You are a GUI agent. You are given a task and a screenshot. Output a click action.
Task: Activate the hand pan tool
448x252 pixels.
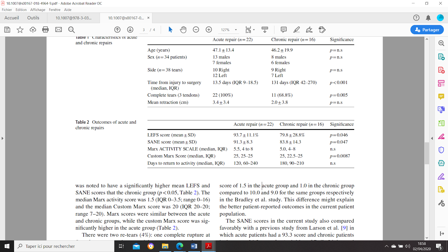[x=183, y=30]
